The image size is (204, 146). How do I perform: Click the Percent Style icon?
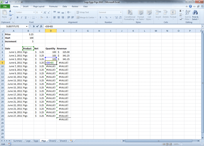[106, 17]
